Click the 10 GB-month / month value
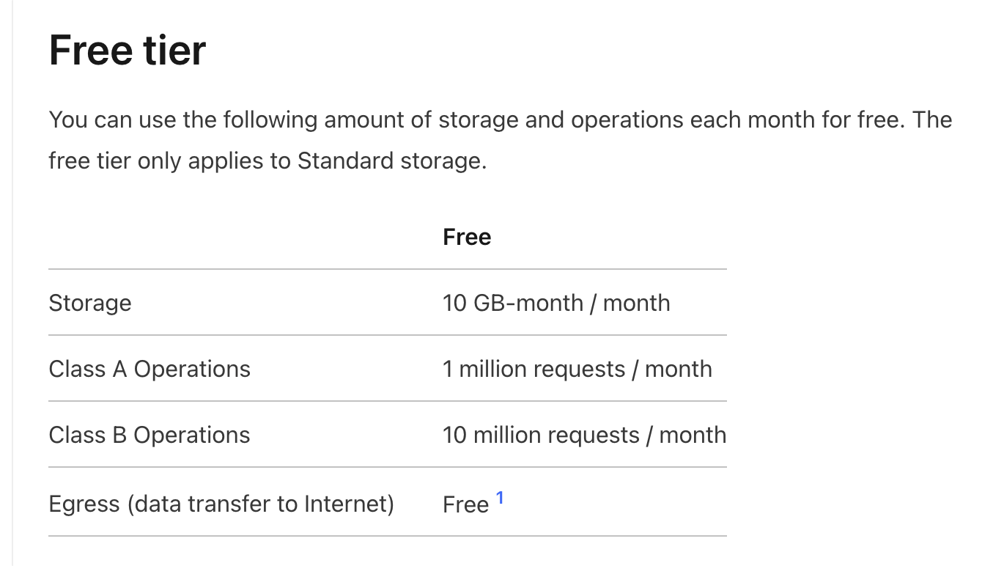This screenshot has width=1004, height=566. click(x=556, y=303)
